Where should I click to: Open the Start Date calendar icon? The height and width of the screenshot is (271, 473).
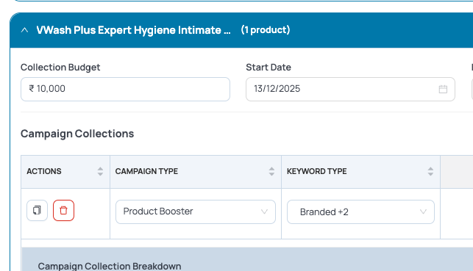(443, 89)
